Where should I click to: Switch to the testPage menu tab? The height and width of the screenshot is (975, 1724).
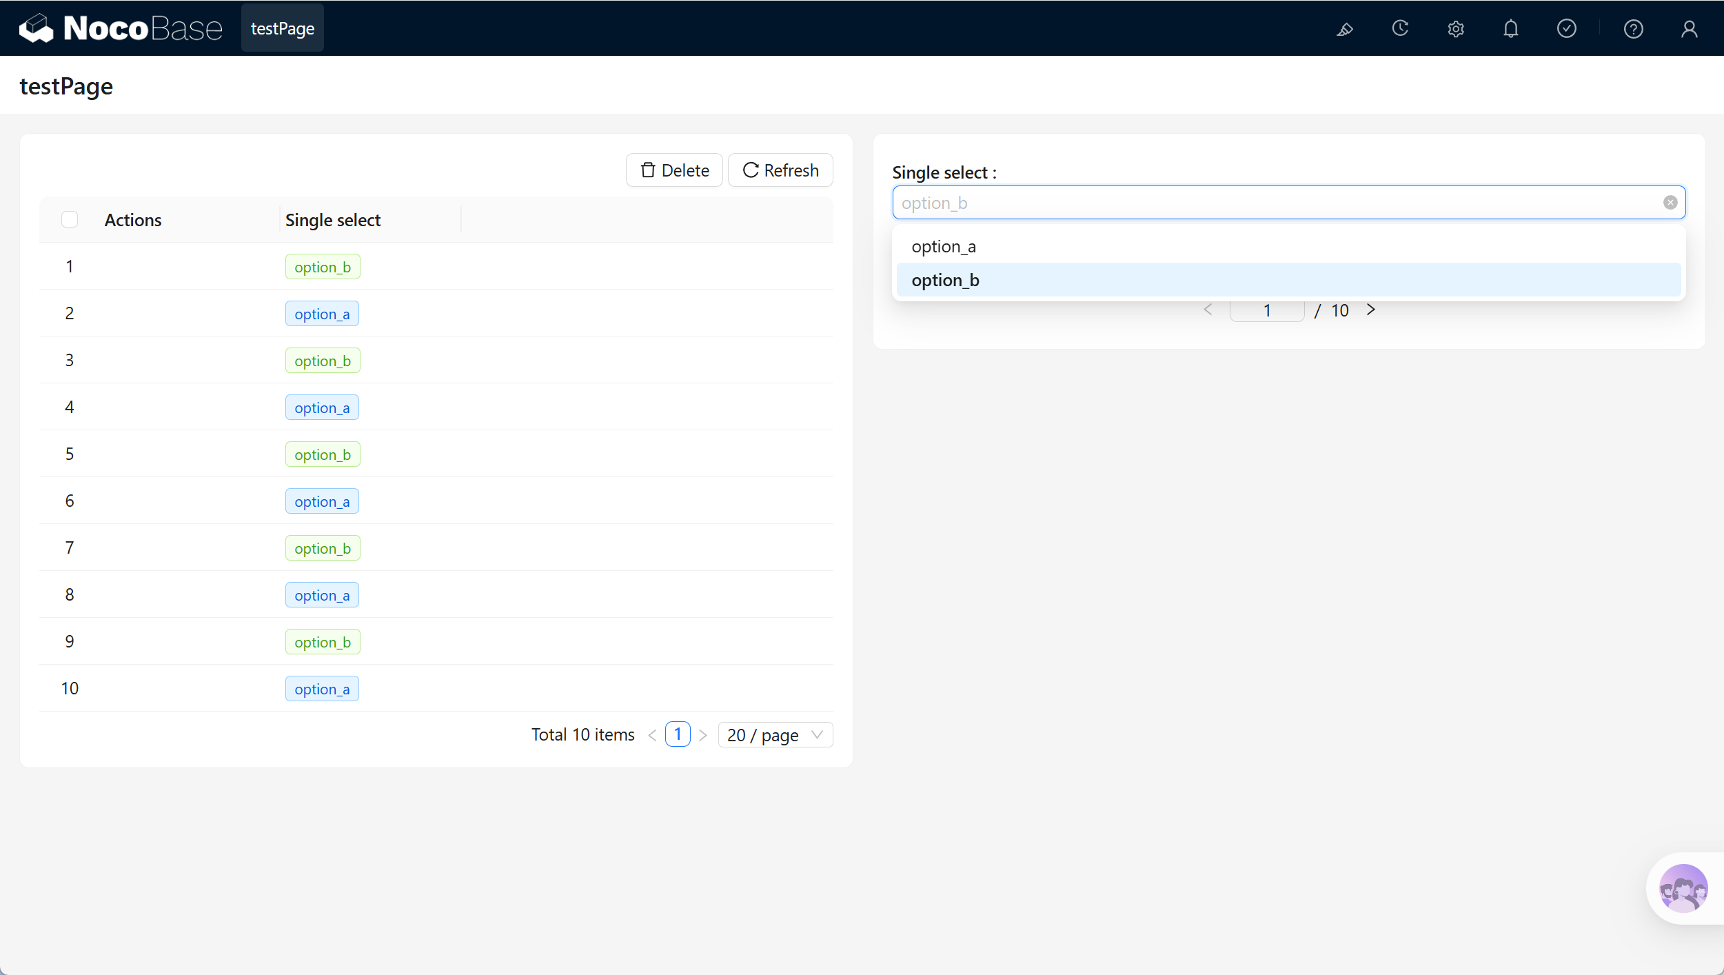click(283, 28)
